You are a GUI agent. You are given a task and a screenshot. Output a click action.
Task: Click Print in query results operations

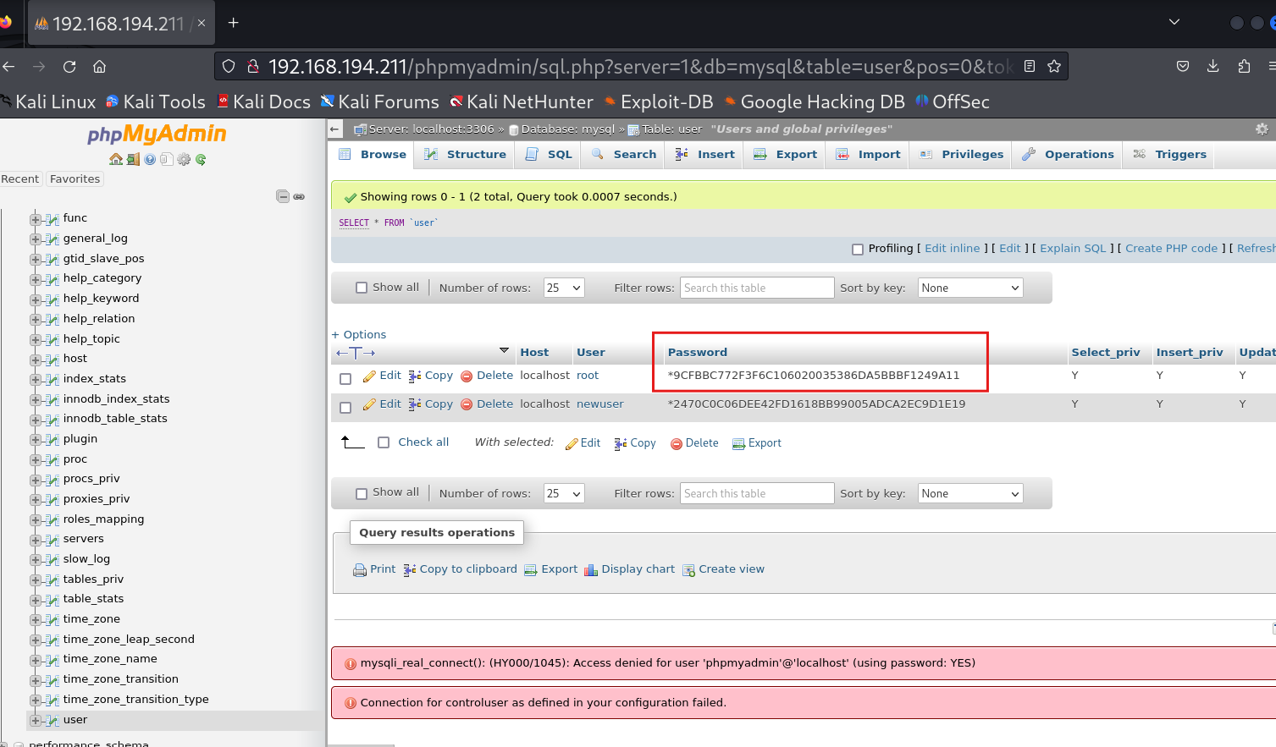(374, 569)
